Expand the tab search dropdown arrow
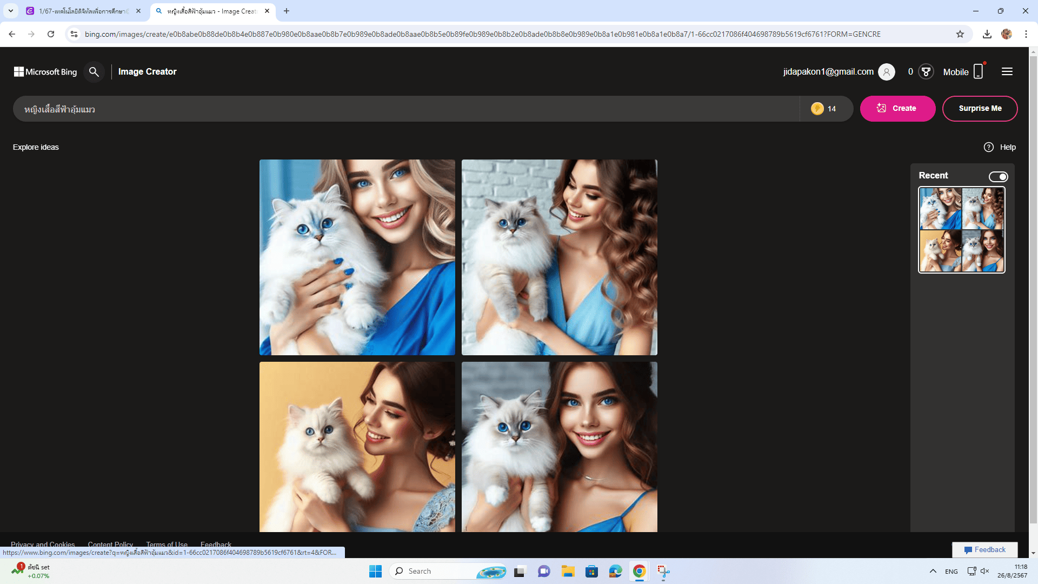 (x=11, y=11)
